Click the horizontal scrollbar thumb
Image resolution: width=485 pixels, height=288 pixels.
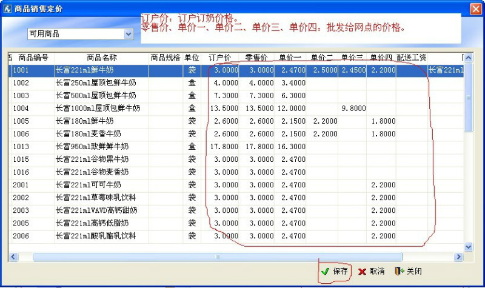218,256
